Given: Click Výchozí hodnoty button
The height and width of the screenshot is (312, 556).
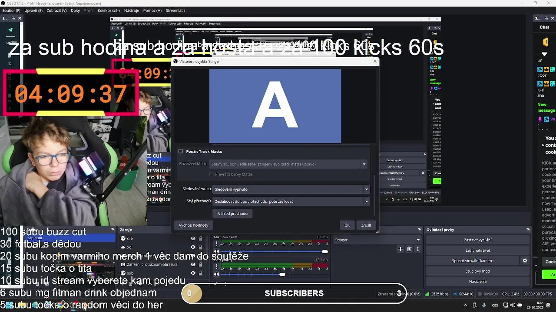Looking at the screenshot, I should 193,225.
